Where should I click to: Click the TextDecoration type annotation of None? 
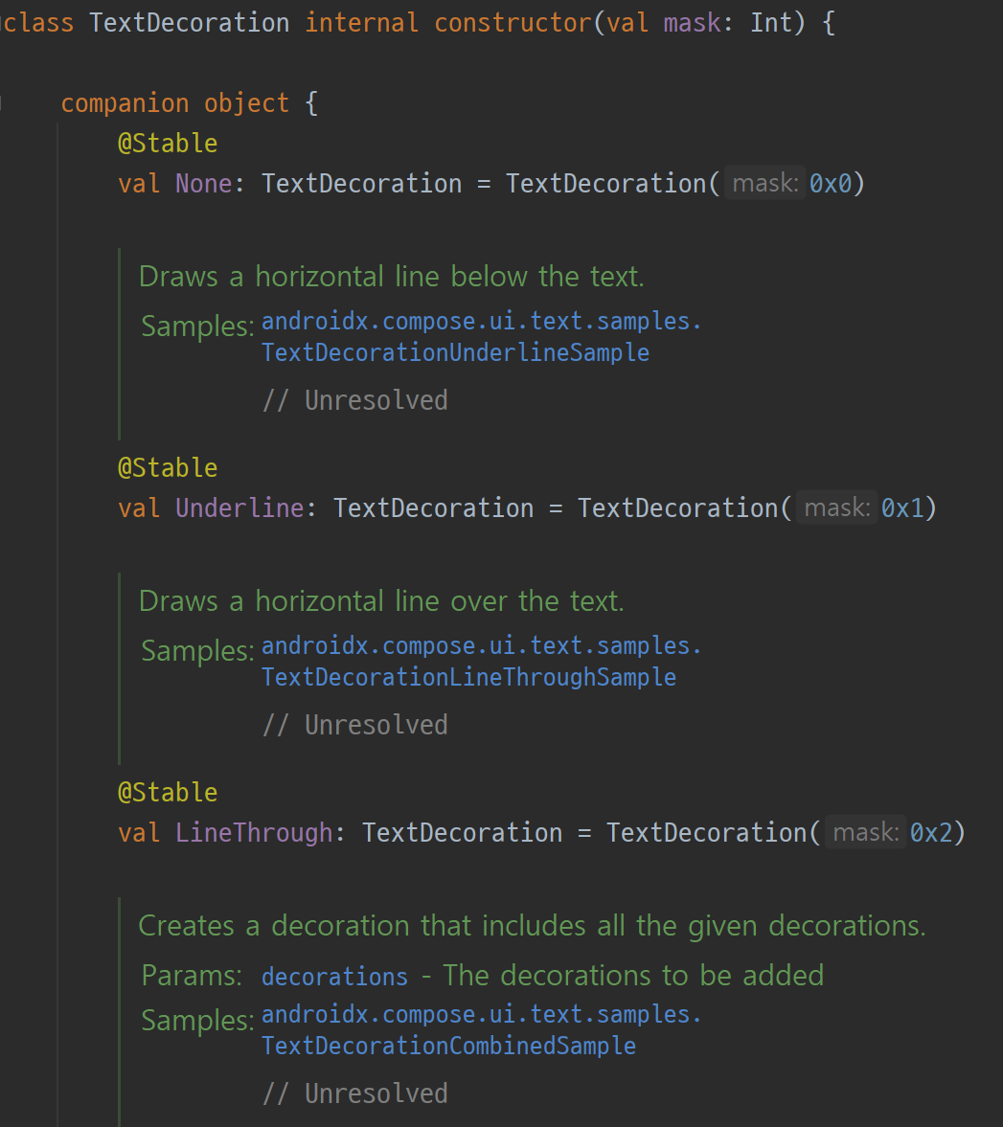click(362, 183)
